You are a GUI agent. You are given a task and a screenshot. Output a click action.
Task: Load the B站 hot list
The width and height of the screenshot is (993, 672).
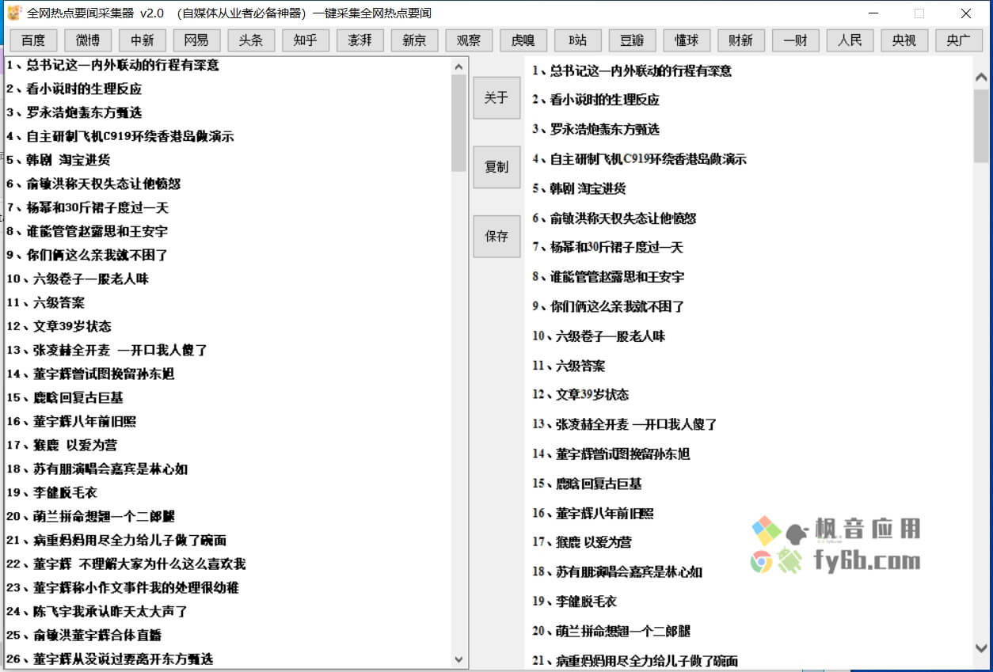[x=577, y=40]
